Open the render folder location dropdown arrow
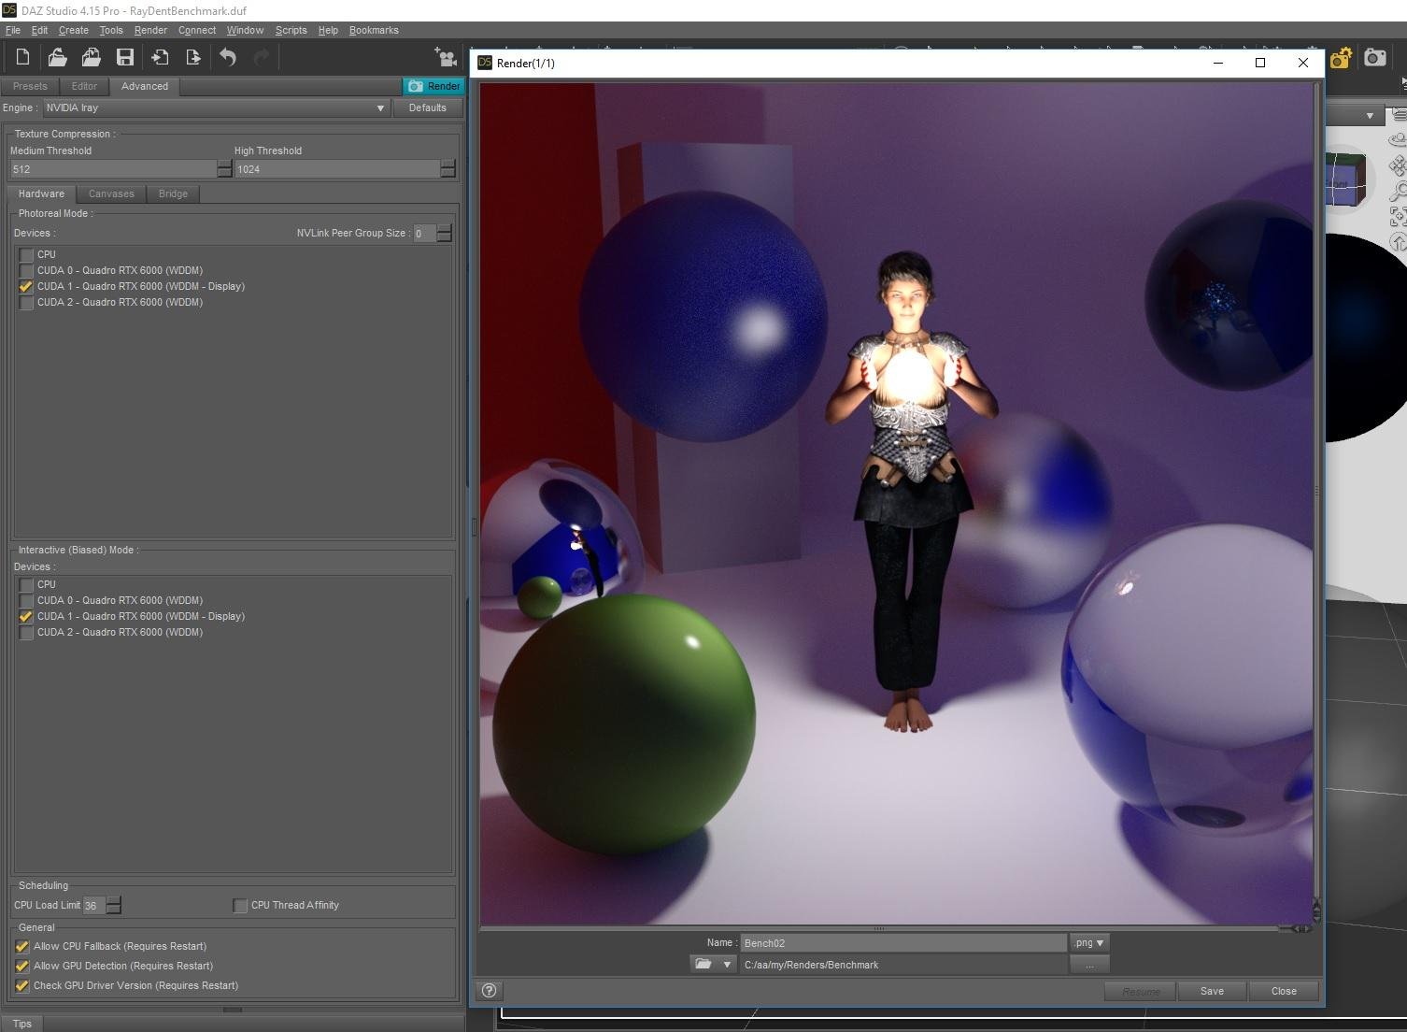Viewport: 1407px width, 1032px height. pyautogui.click(x=727, y=965)
